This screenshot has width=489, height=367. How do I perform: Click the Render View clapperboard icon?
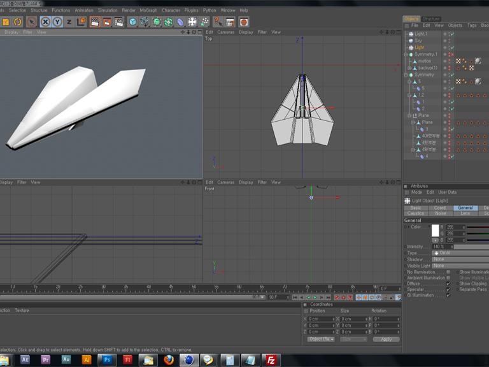click(x=95, y=22)
